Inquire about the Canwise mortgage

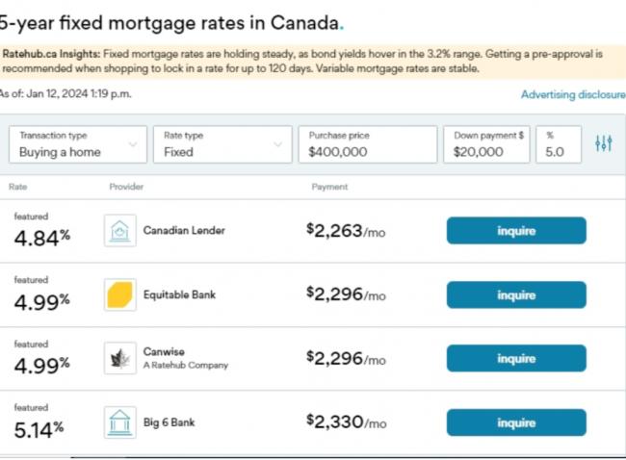pyautogui.click(x=516, y=358)
